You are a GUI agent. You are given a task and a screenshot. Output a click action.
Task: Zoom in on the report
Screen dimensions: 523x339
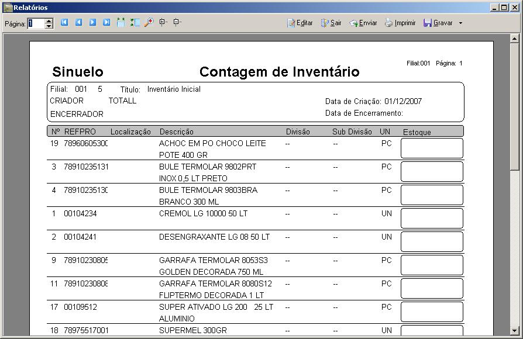tap(162, 22)
